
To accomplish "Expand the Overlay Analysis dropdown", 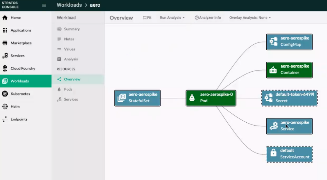I will (x=250, y=18).
